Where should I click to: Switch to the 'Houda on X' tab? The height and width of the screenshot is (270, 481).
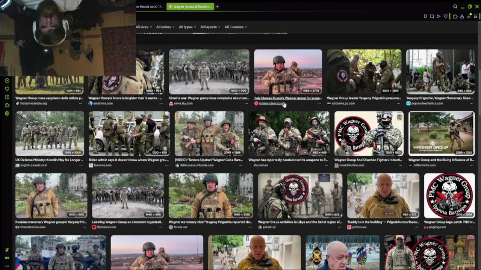150,6
